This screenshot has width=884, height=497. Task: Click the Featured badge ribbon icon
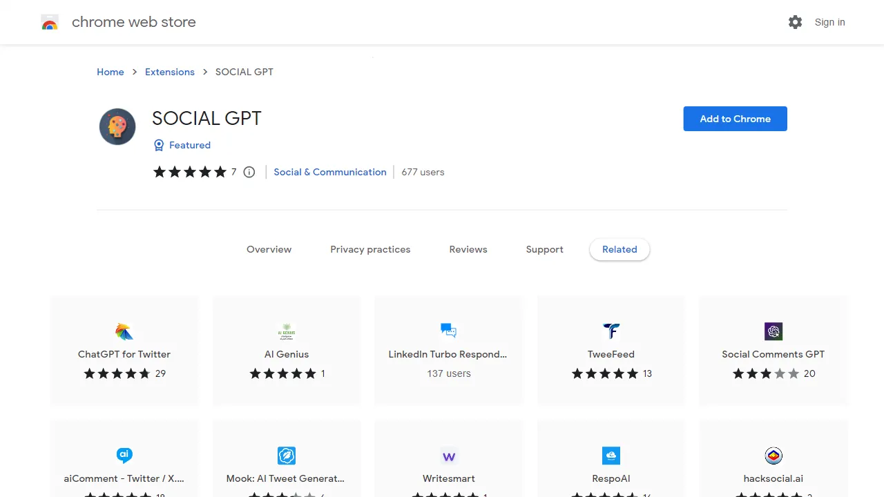(159, 145)
